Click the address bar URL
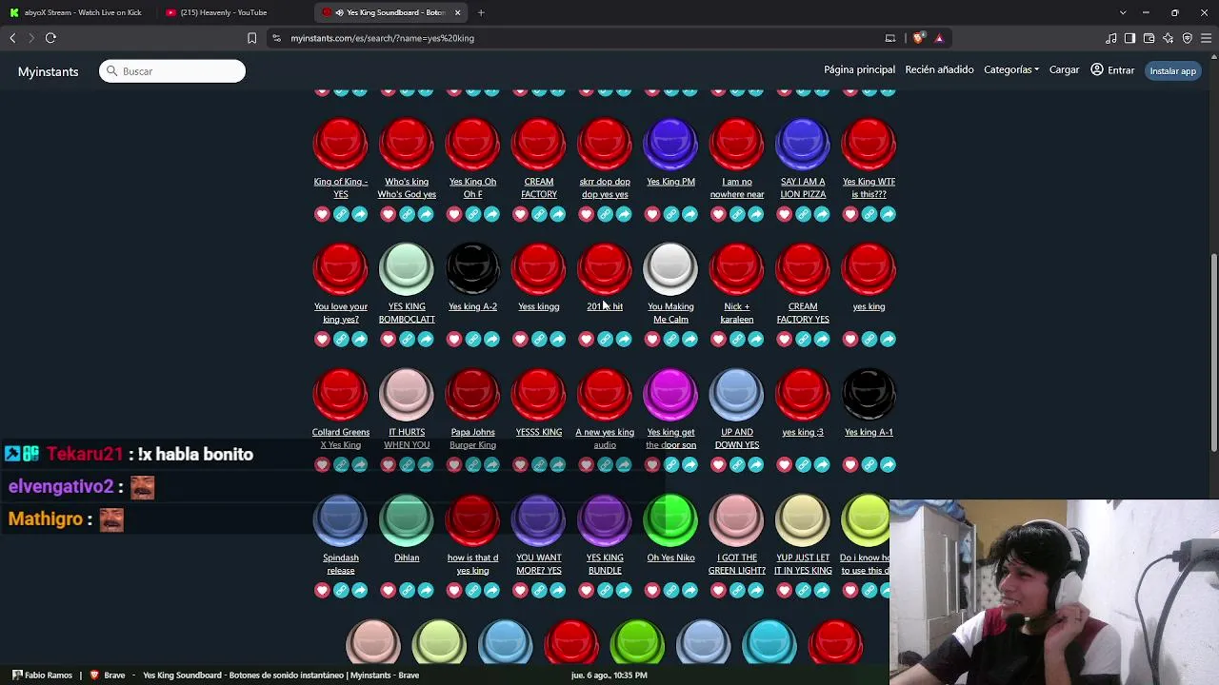Image resolution: width=1219 pixels, height=685 pixels. (x=382, y=38)
